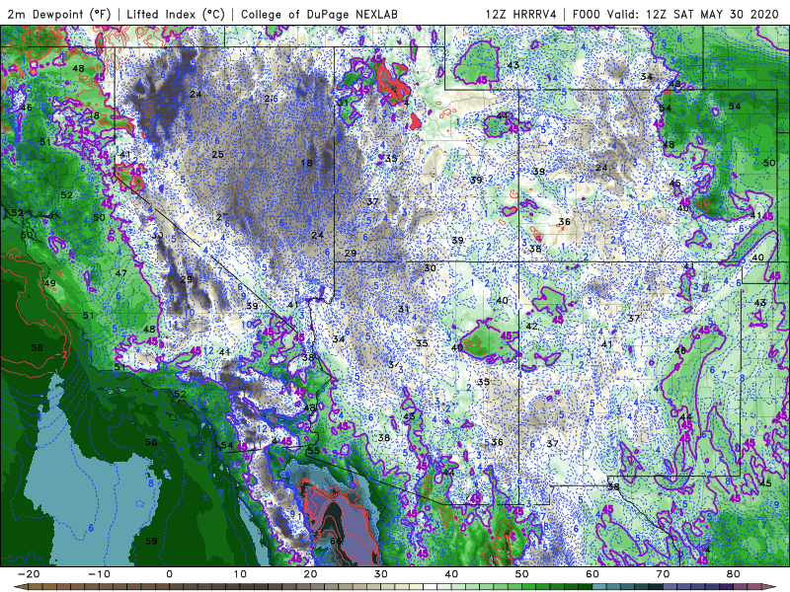Click the 30 label on the color scale

click(381, 574)
